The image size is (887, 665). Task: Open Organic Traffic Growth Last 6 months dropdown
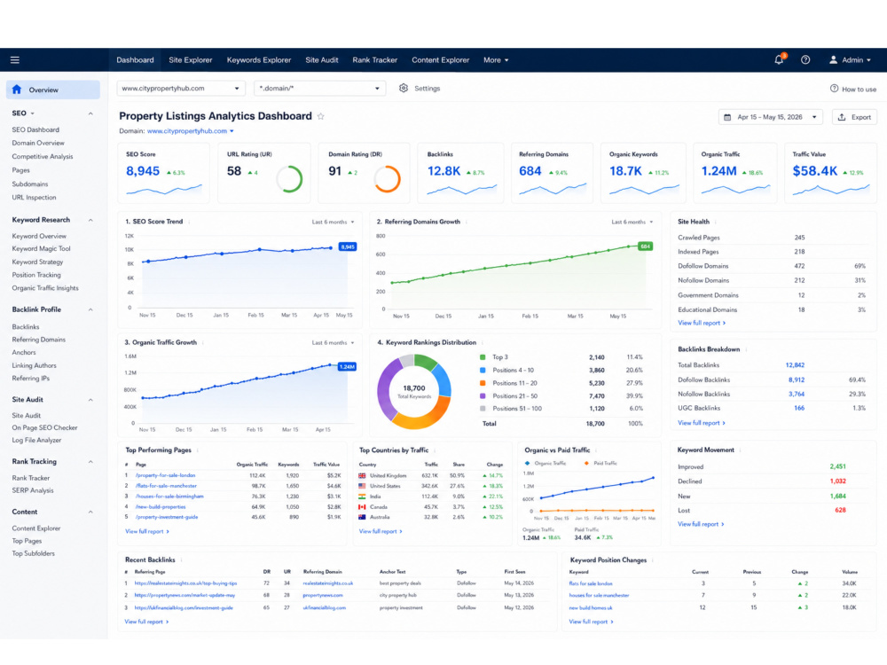334,342
